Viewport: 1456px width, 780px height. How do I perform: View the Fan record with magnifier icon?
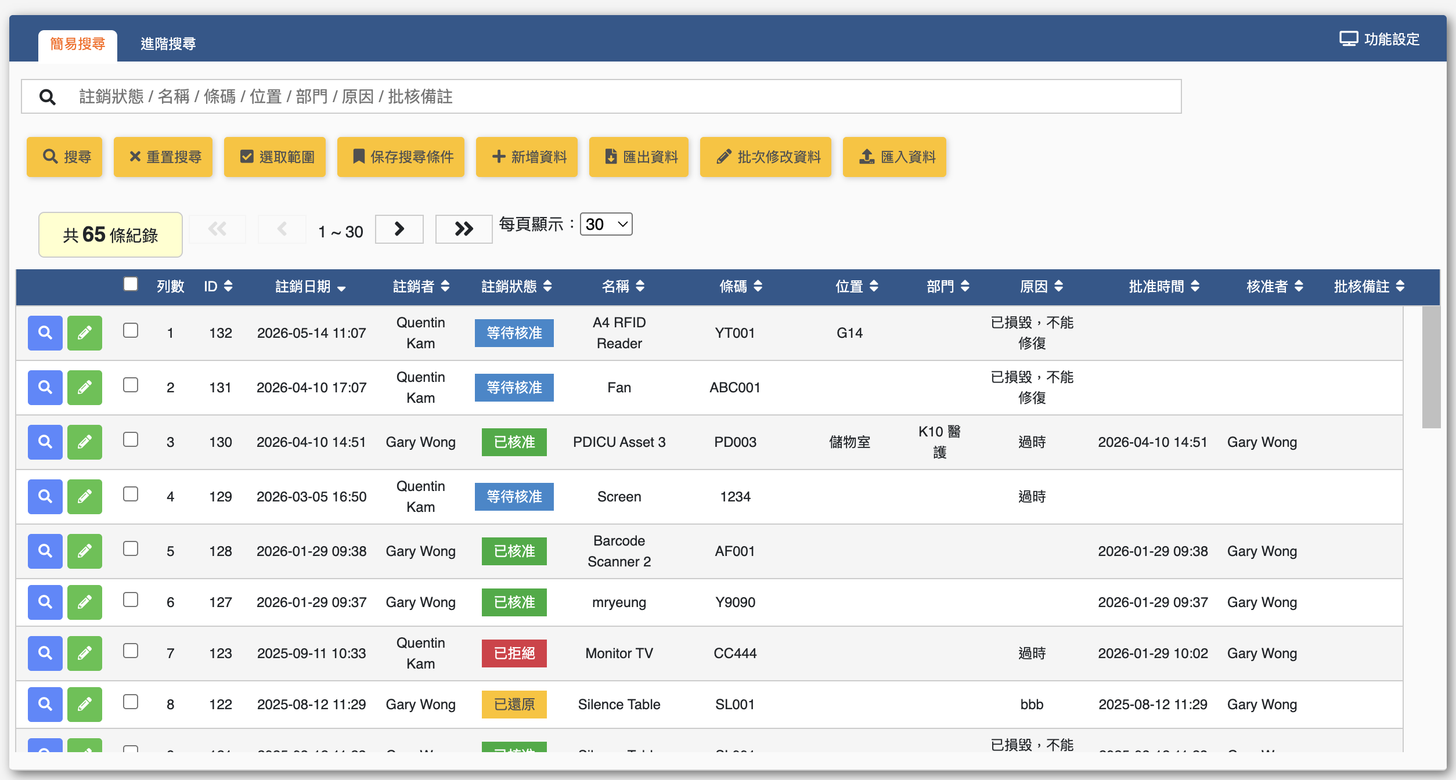(45, 388)
